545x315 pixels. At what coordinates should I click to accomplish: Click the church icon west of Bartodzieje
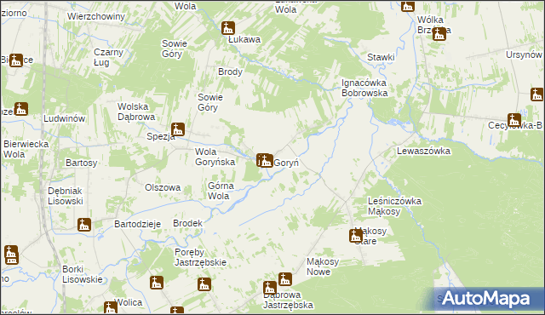pos(84,225)
